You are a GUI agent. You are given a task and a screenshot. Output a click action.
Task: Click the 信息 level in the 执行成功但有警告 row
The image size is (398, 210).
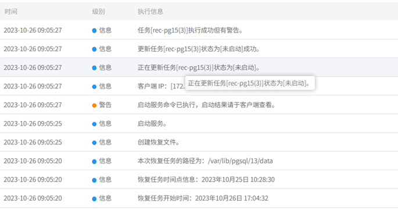point(105,30)
